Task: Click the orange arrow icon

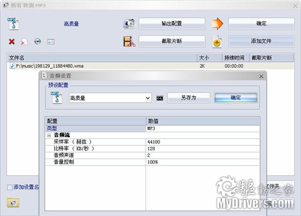Action: [217, 24]
